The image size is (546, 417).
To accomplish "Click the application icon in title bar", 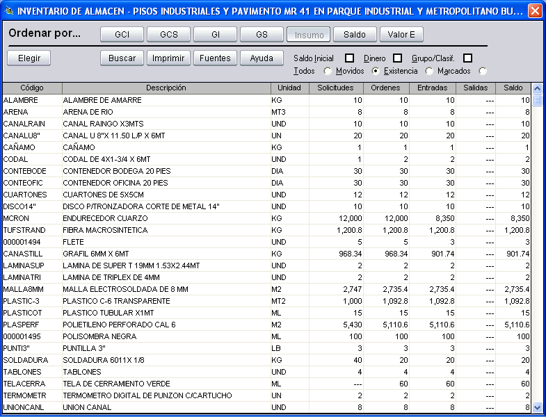I will tap(8, 11).
